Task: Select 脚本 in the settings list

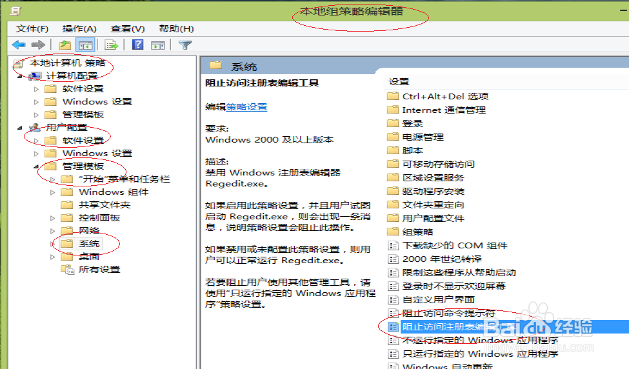Action: [x=413, y=150]
